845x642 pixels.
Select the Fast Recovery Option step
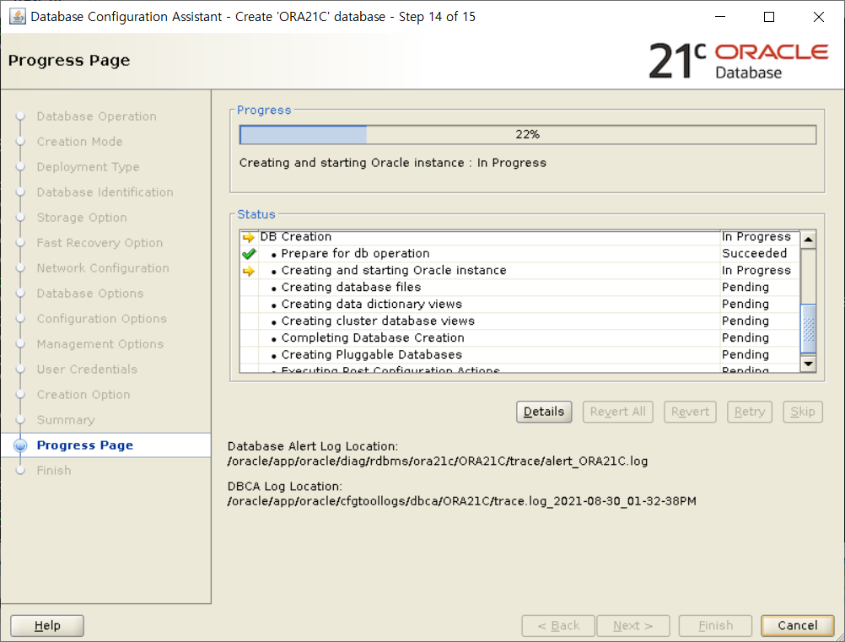pyautogui.click(x=100, y=243)
